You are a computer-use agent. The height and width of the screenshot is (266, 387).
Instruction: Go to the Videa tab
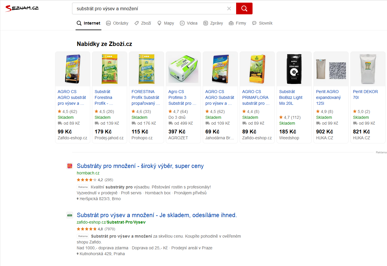coord(189,23)
